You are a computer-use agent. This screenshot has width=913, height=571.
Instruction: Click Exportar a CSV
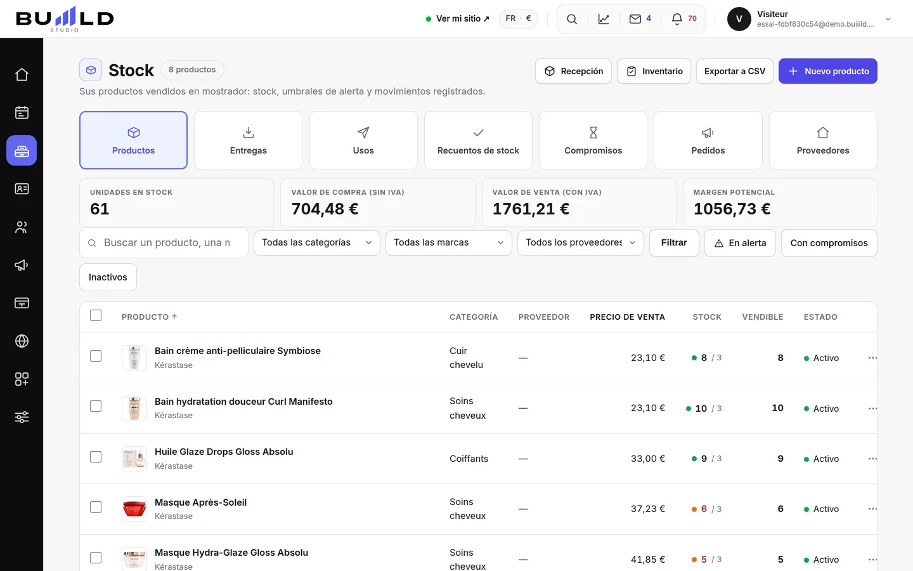(735, 71)
